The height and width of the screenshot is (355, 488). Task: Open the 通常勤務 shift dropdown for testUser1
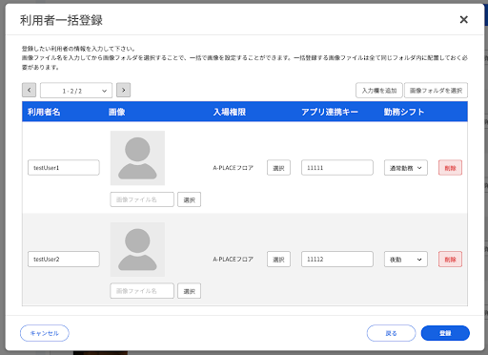(x=406, y=168)
